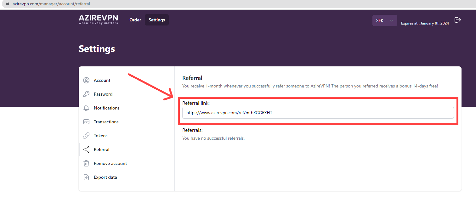The width and height of the screenshot is (476, 208).
Task: Click the browser address bar URL
Action: pos(51,4)
